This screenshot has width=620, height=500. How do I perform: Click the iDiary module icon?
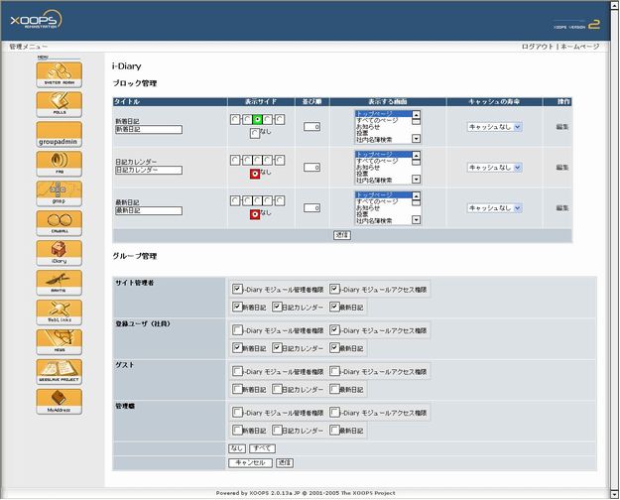[x=59, y=252]
